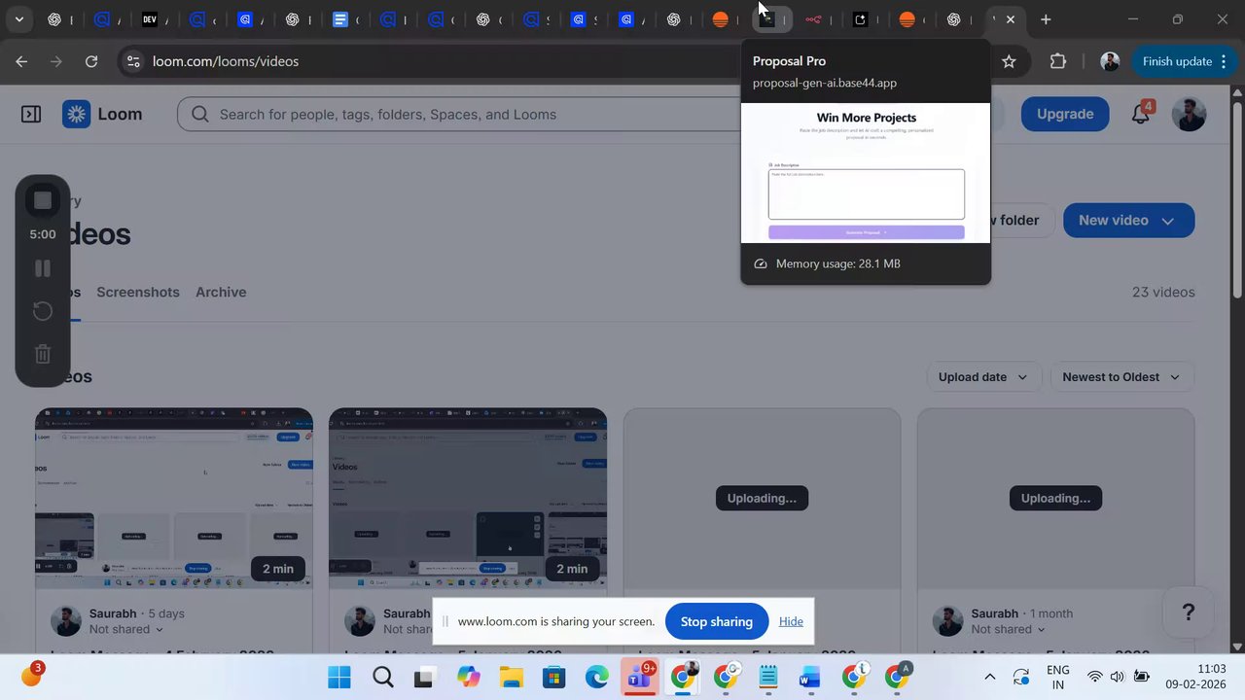Viewport: 1245px width, 700px height.
Task: Open the Loom profile avatar menu
Action: pos(1189,114)
